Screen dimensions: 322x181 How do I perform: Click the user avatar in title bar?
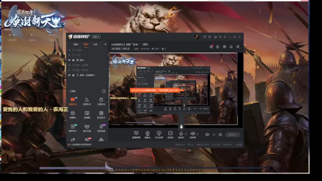coord(197,37)
